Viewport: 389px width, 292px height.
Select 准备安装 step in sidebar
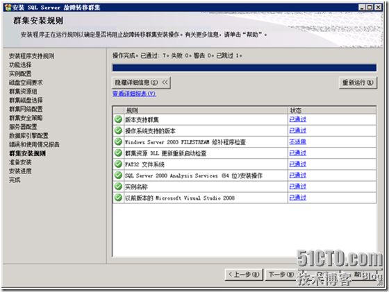[20, 162]
